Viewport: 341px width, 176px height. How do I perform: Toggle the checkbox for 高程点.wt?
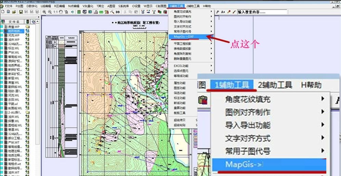(2, 164)
